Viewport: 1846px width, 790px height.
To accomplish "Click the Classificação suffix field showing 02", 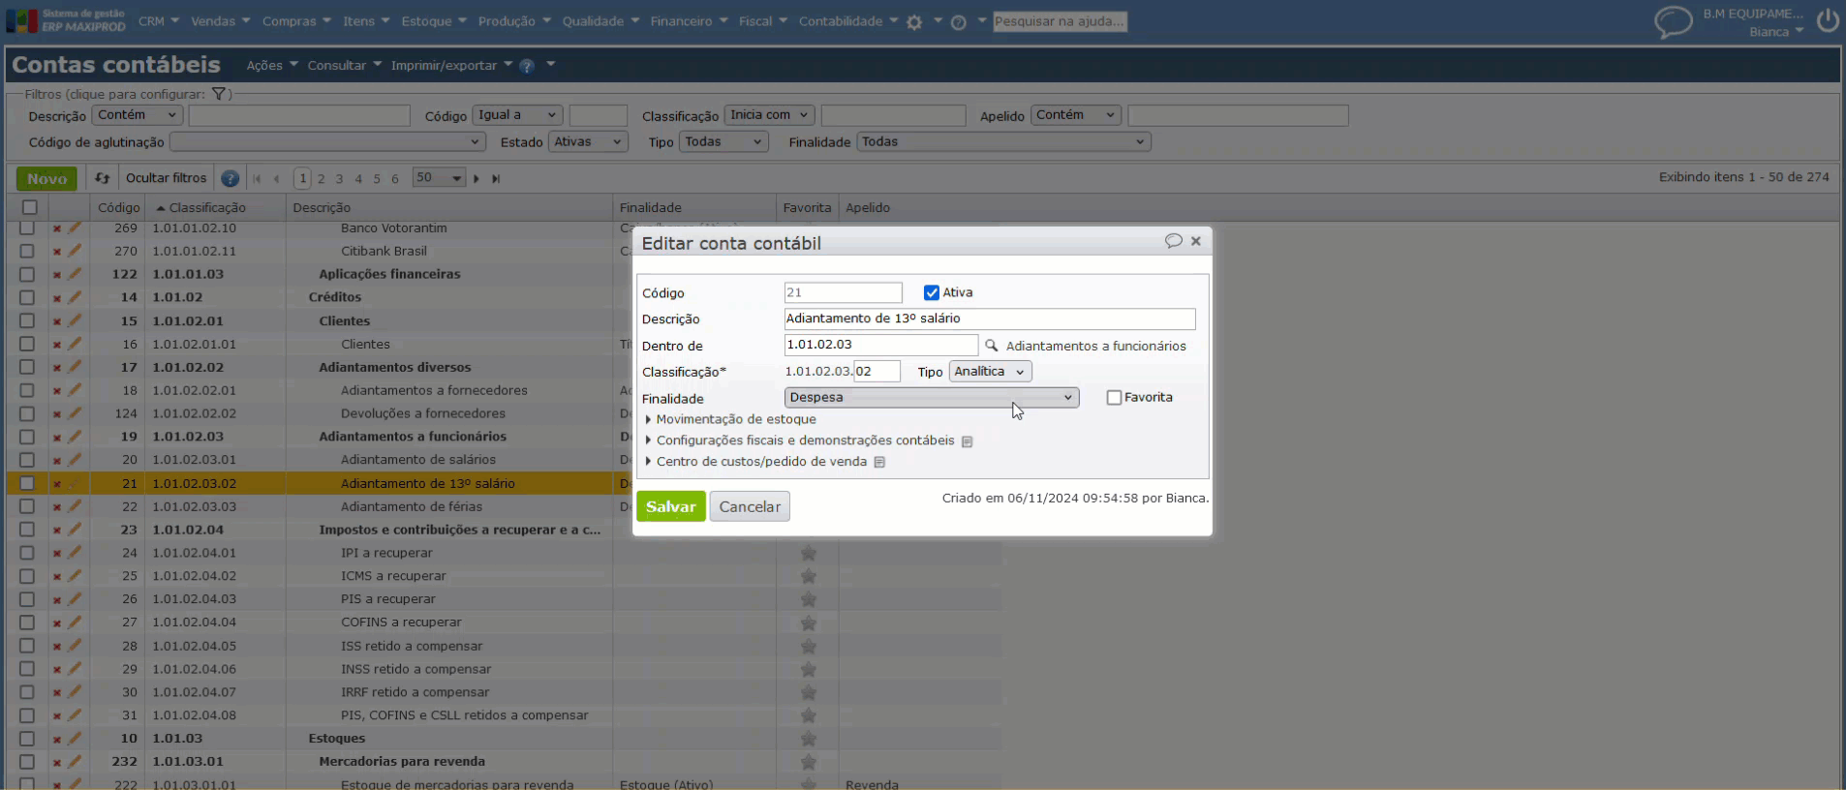I will (877, 372).
